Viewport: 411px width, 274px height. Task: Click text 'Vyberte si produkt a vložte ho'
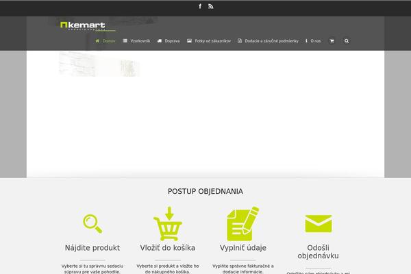168,266
